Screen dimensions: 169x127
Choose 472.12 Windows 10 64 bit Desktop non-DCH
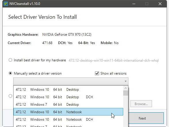pyautogui.click(x=68, y=90)
